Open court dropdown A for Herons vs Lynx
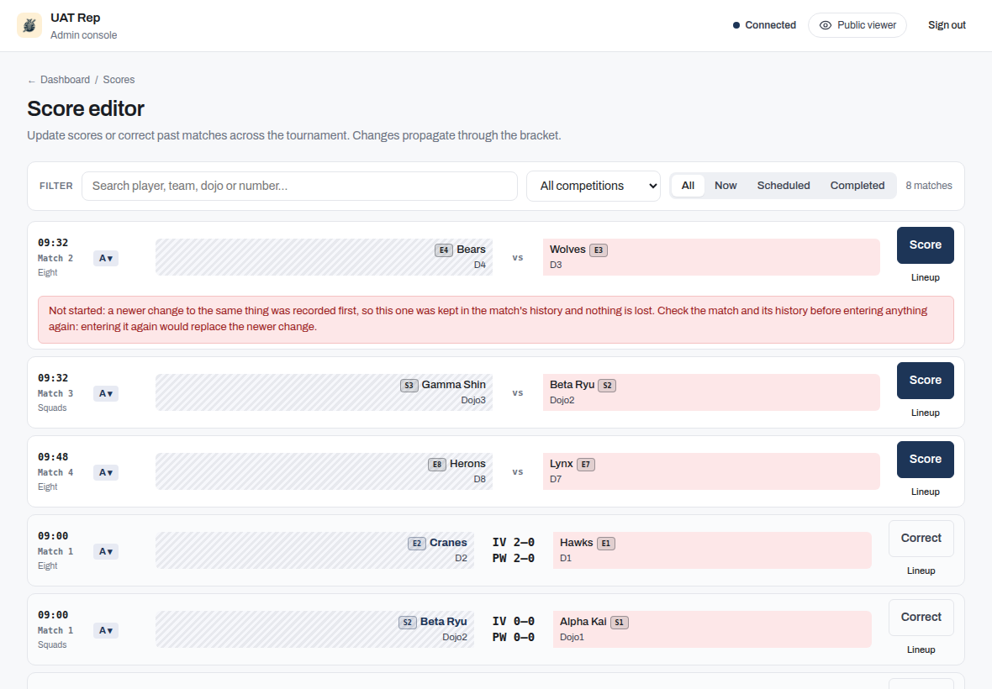 pyautogui.click(x=106, y=472)
